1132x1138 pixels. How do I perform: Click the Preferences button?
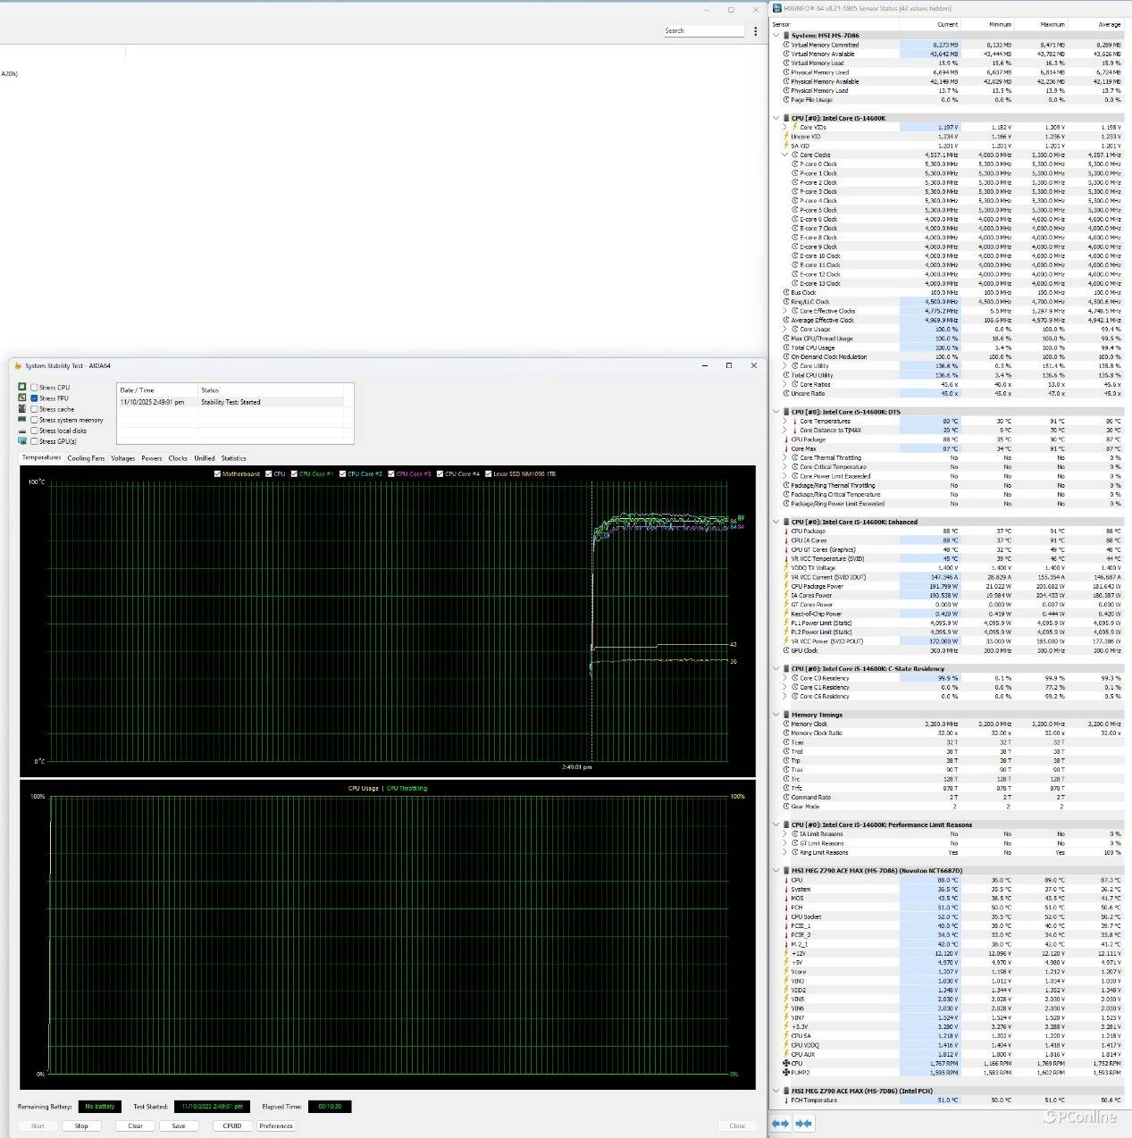pos(275,1125)
